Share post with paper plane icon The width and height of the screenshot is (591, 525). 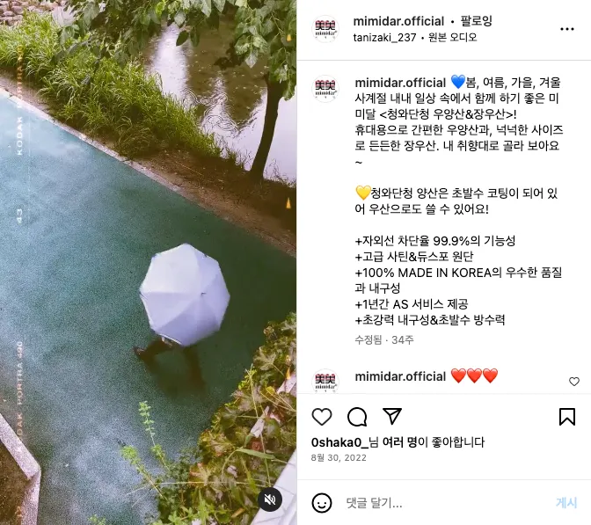392,416
